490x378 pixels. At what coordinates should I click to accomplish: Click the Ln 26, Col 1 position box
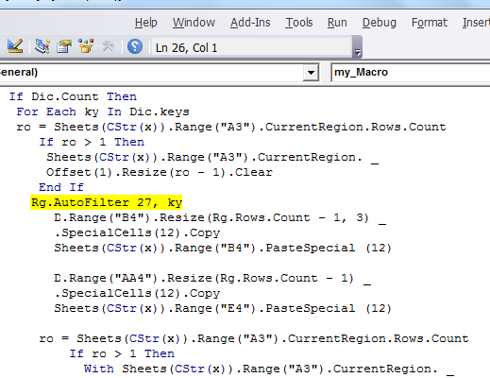coord(251,47)
